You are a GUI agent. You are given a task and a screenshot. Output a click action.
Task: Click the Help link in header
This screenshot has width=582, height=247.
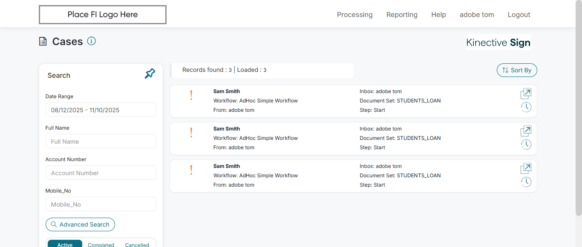(x=438, y=15)
